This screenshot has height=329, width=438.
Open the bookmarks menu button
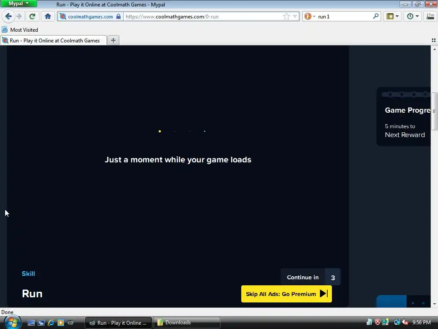point(390,17)
